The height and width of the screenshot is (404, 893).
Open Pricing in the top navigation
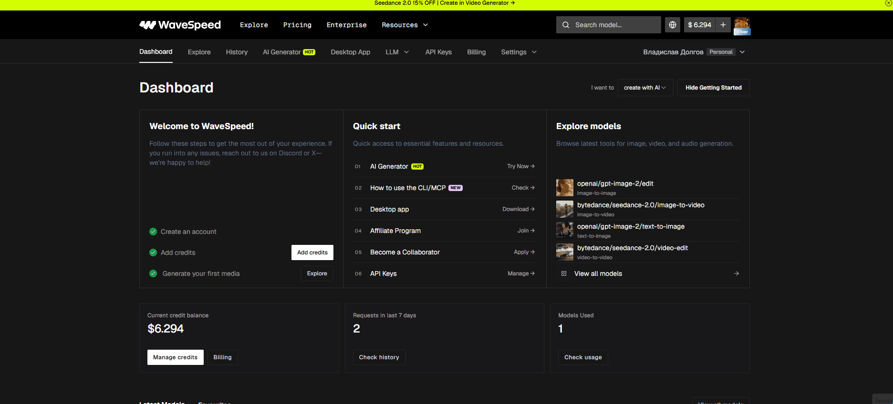(297, 25)
